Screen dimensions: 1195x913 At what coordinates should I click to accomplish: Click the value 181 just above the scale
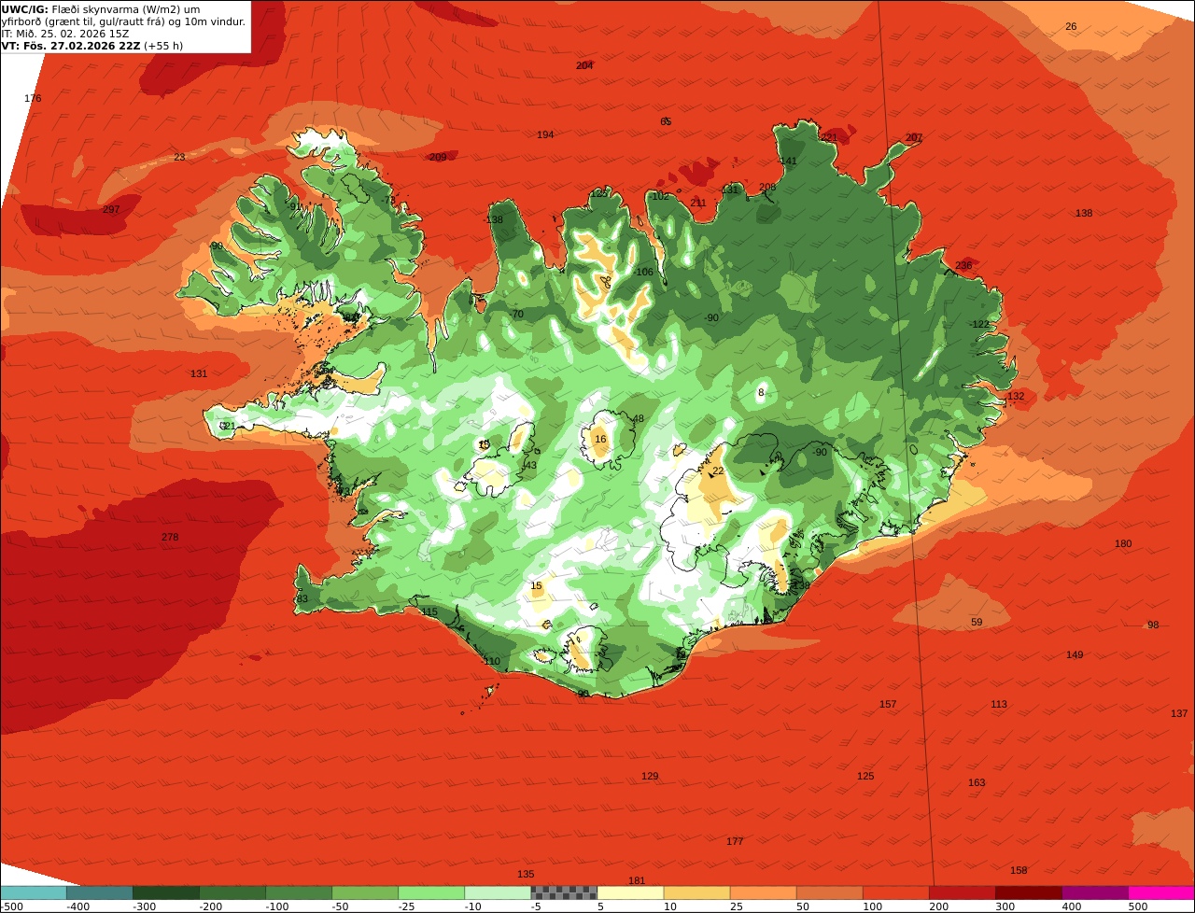pyautogui.click(x=637, y=880)
